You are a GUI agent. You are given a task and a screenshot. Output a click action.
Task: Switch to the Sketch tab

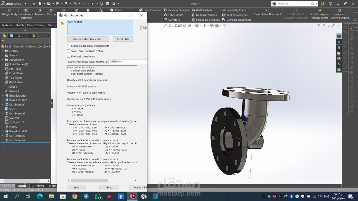click(20, 25)
